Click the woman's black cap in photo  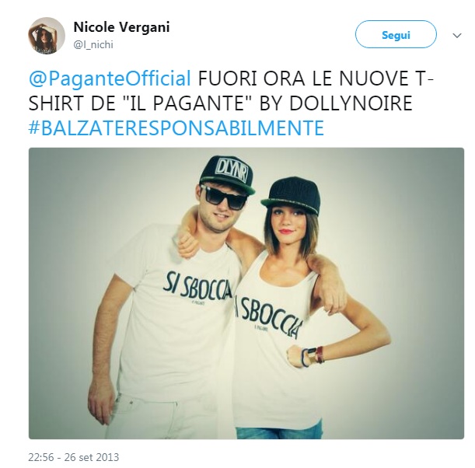click(291, 194)
